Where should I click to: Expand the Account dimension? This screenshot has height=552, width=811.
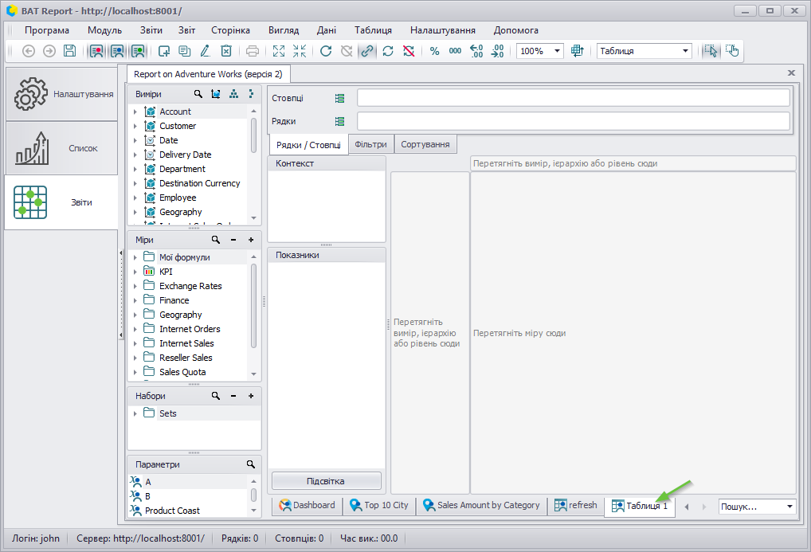coord(135,112)
